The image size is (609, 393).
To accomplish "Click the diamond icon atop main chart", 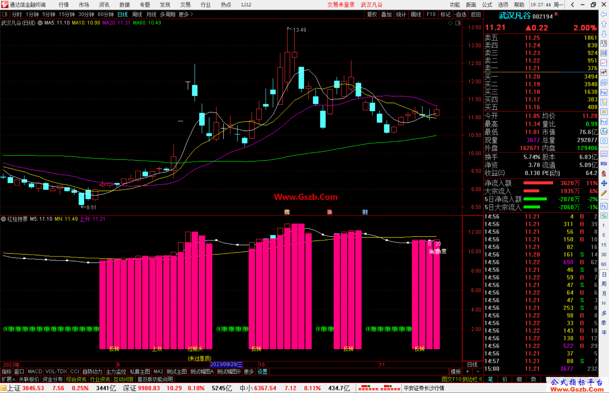I will pyautogui.click(x=450, y=23).
